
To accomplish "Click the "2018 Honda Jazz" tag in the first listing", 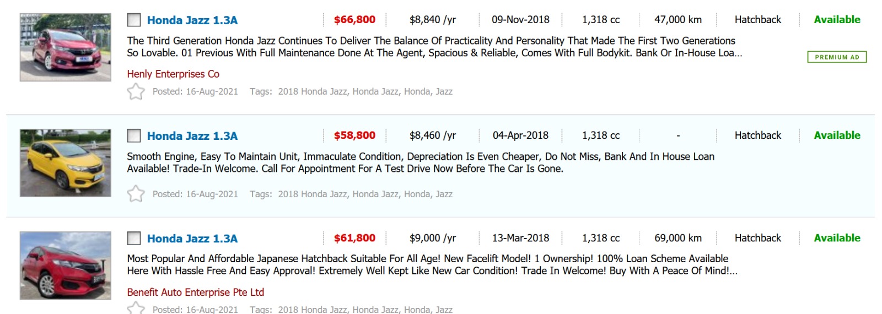I will (x=313, y=91).
